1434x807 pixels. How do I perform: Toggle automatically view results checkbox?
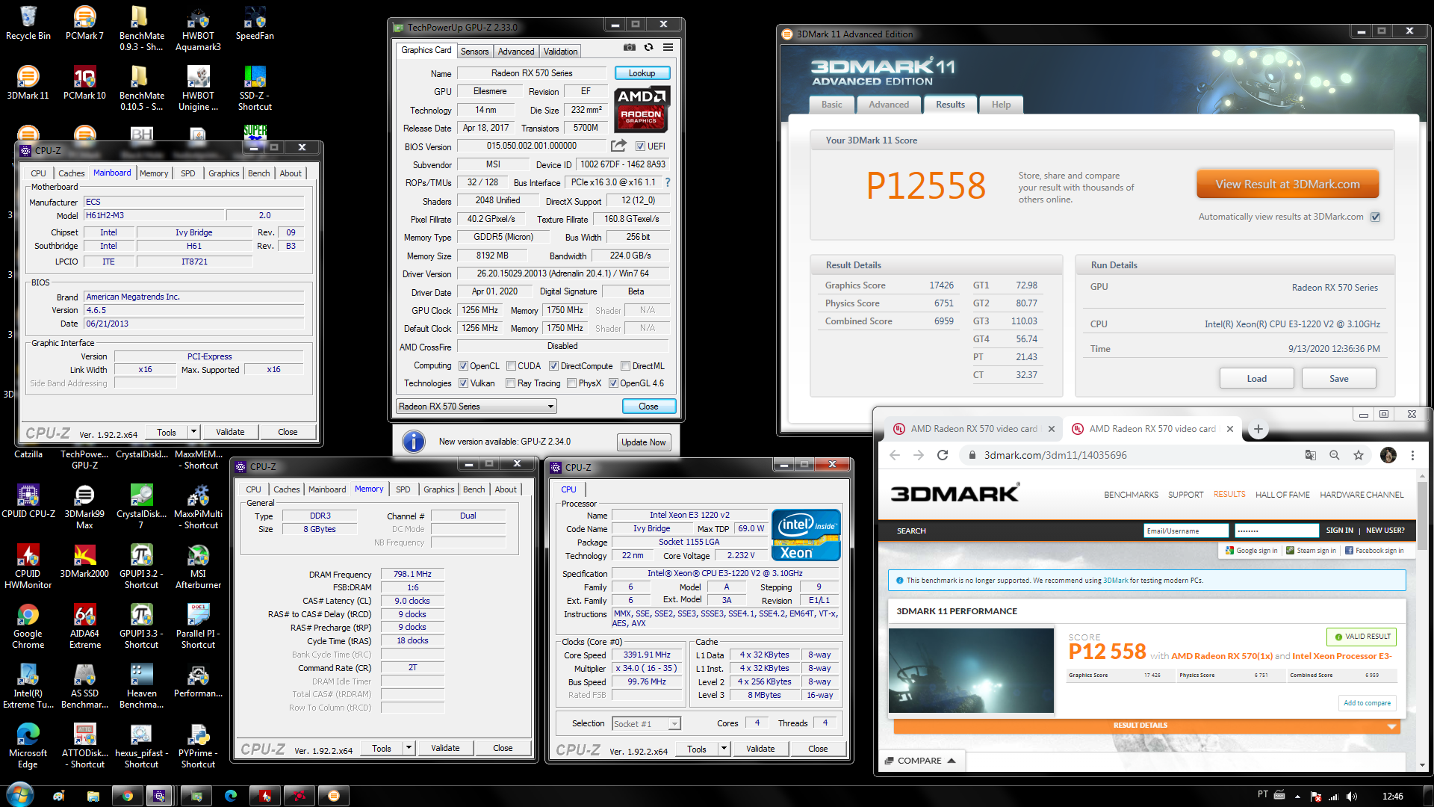coord(1376,217)
